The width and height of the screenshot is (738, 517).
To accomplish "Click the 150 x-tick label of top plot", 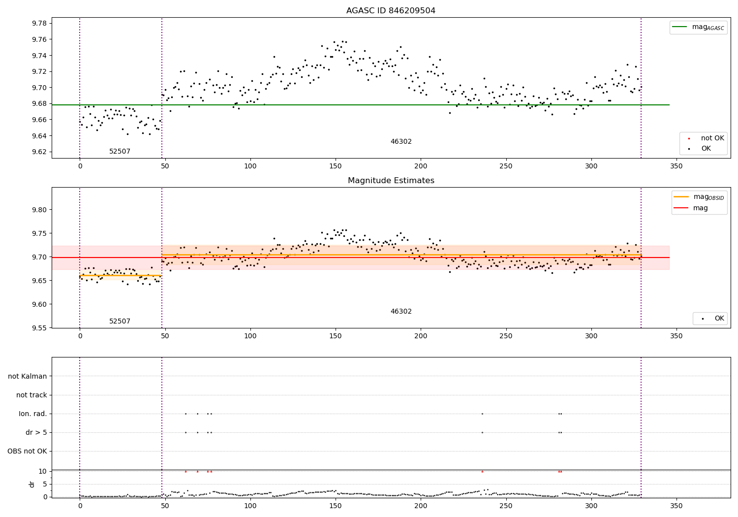I will 336,166.
